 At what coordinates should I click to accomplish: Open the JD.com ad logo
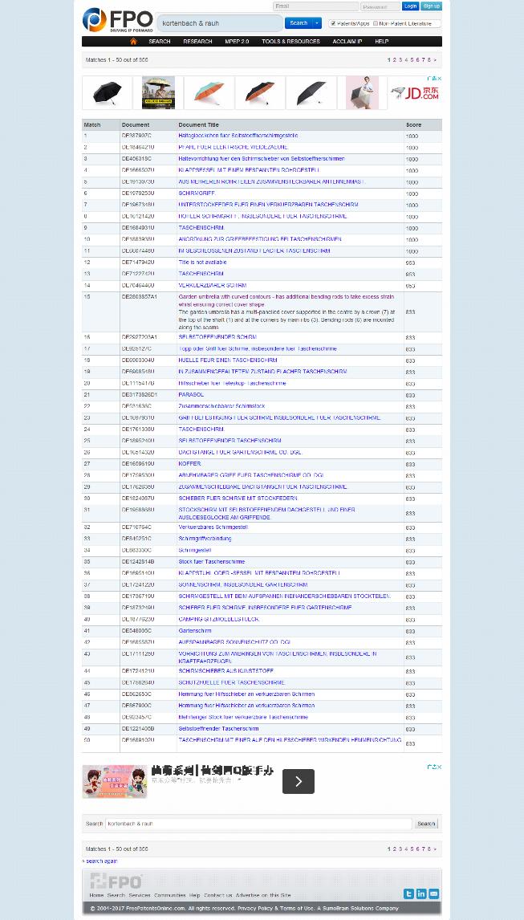[x=416, y=92]
